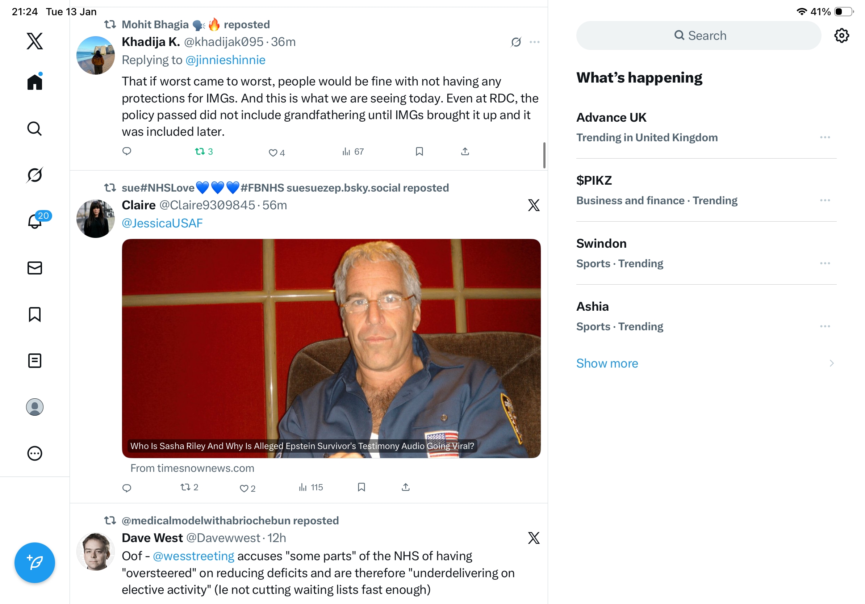Image resolution: width=865 pixels, height=604 pixels.
Task: Open more options on Khadija K.'s post
Action: (x=534, y=42)
